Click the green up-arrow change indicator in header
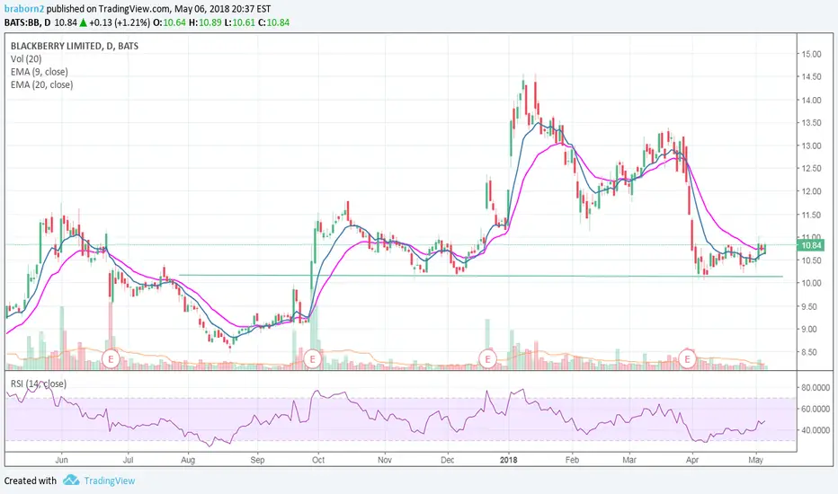Screen dimensions: 838x494 [83, 22]
